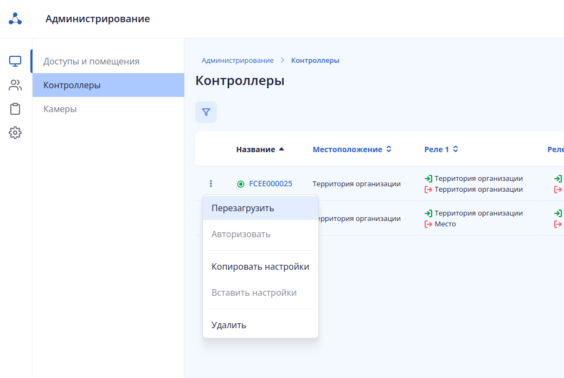Open the monitor icon section in sidebar

[15, 61]
